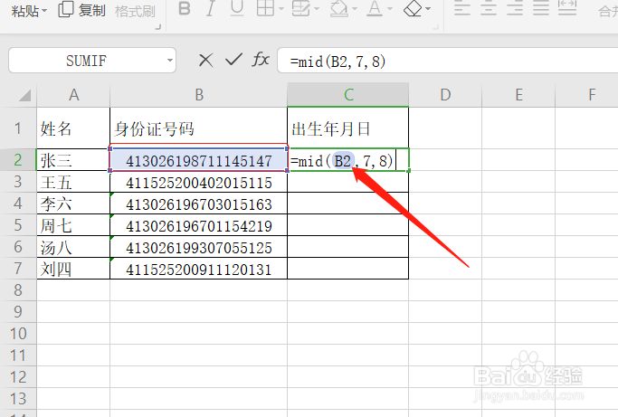Expand the cell style dropdown arrow

click(317, 9)
